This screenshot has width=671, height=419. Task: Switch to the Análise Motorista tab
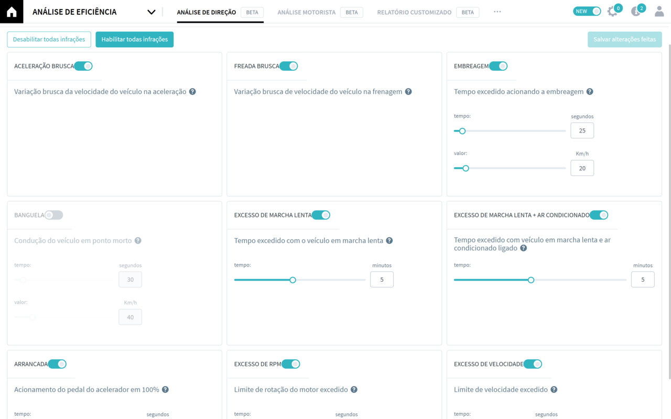point(306,12)
